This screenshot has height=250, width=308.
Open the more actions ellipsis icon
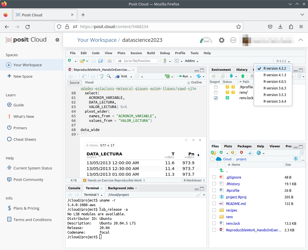click(x=233, y=40)
